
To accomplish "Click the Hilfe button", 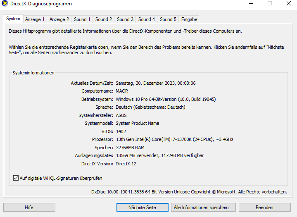I will 29,207.
